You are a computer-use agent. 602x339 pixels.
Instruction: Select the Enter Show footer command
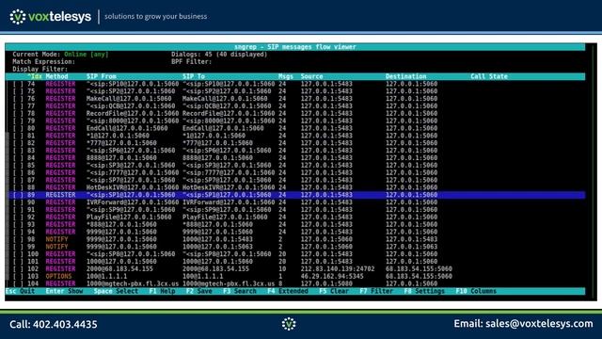point(64,291)
